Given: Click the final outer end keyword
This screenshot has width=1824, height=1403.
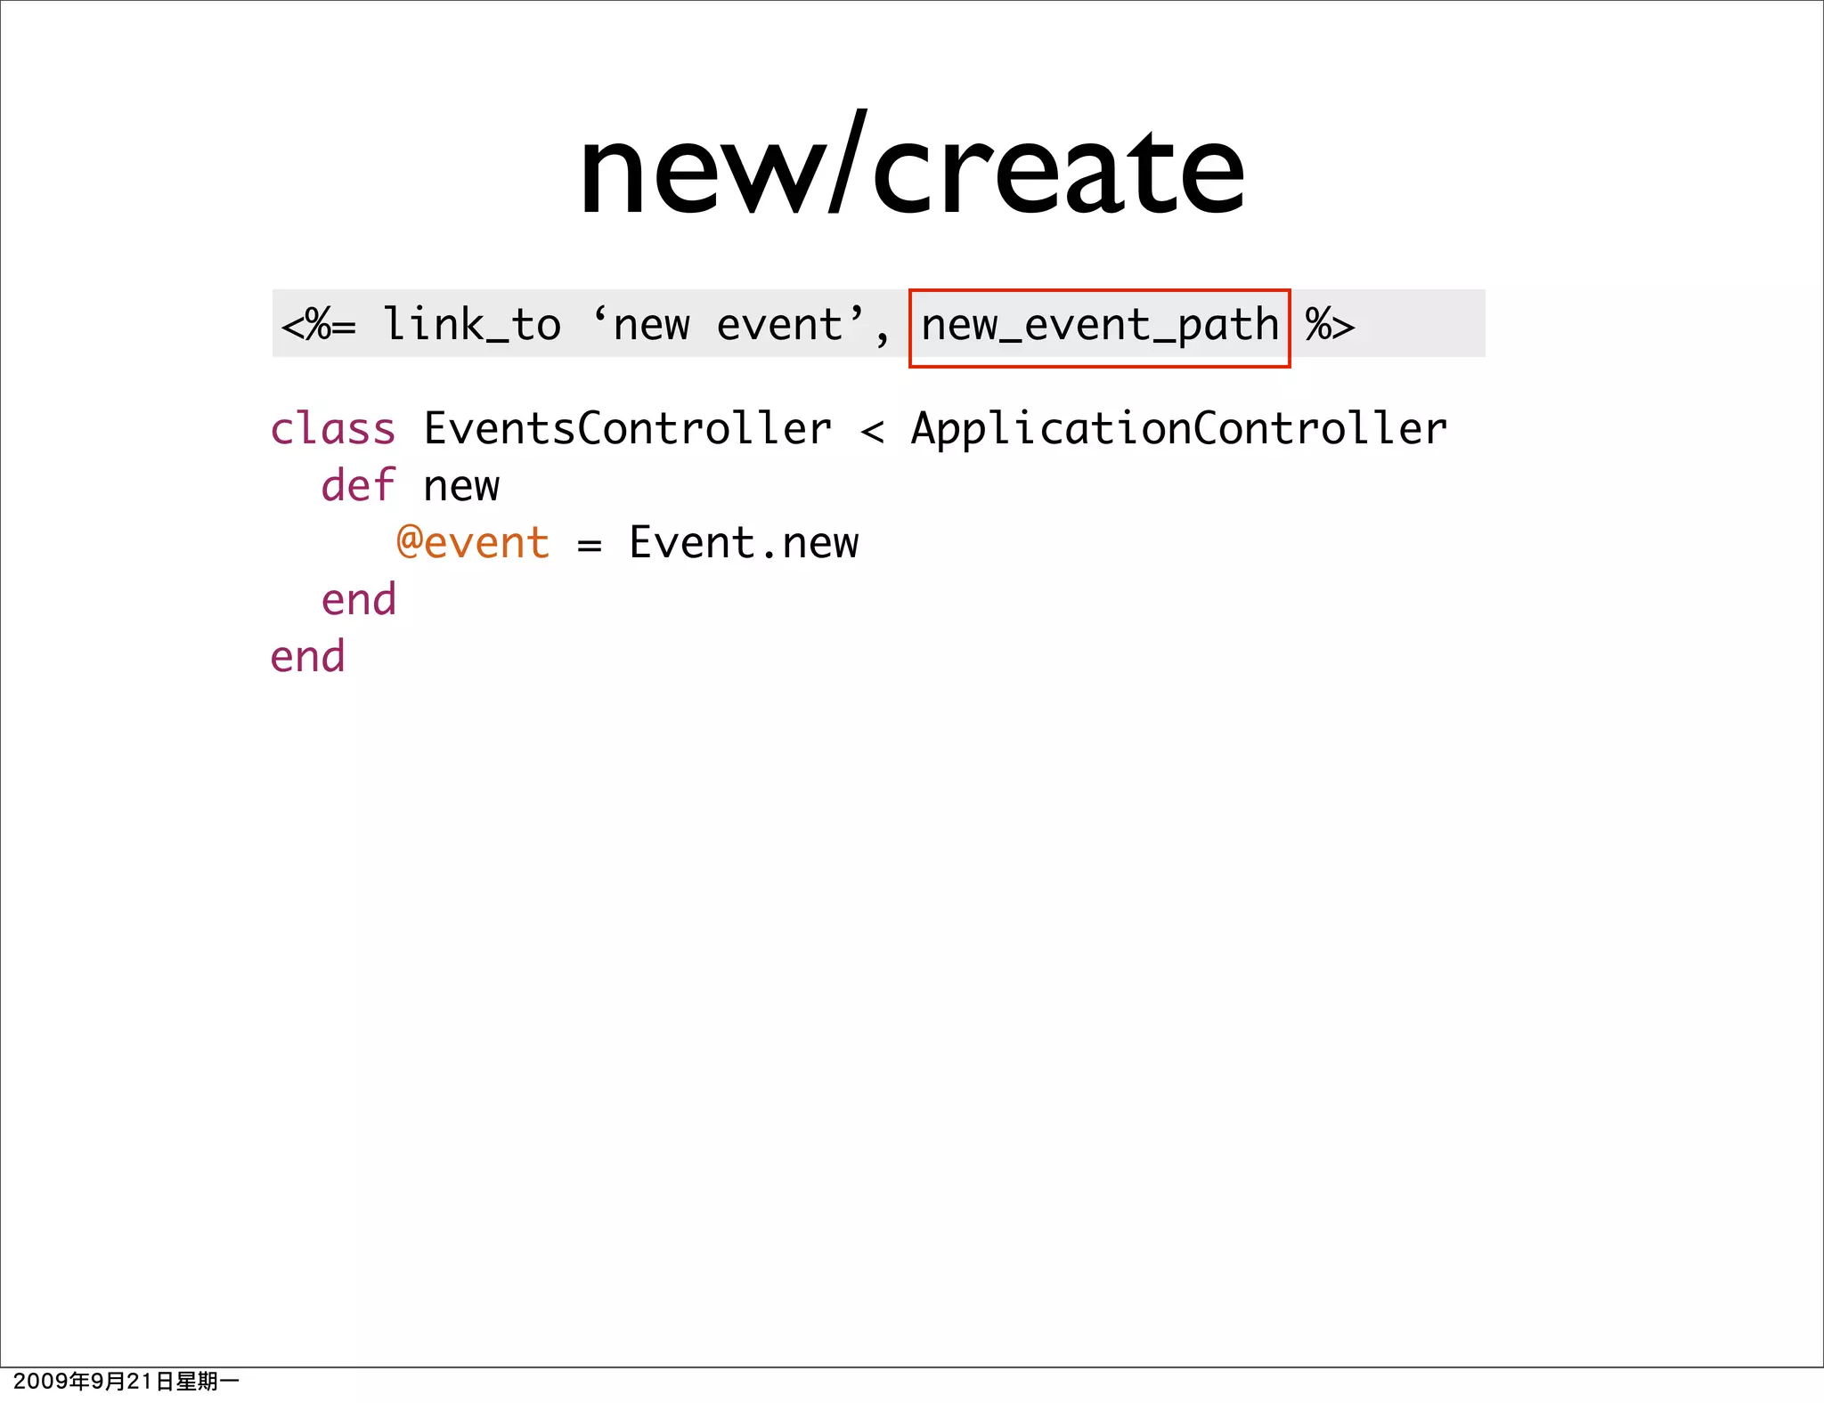Looking at the screenshot, I should click(307, 658).
